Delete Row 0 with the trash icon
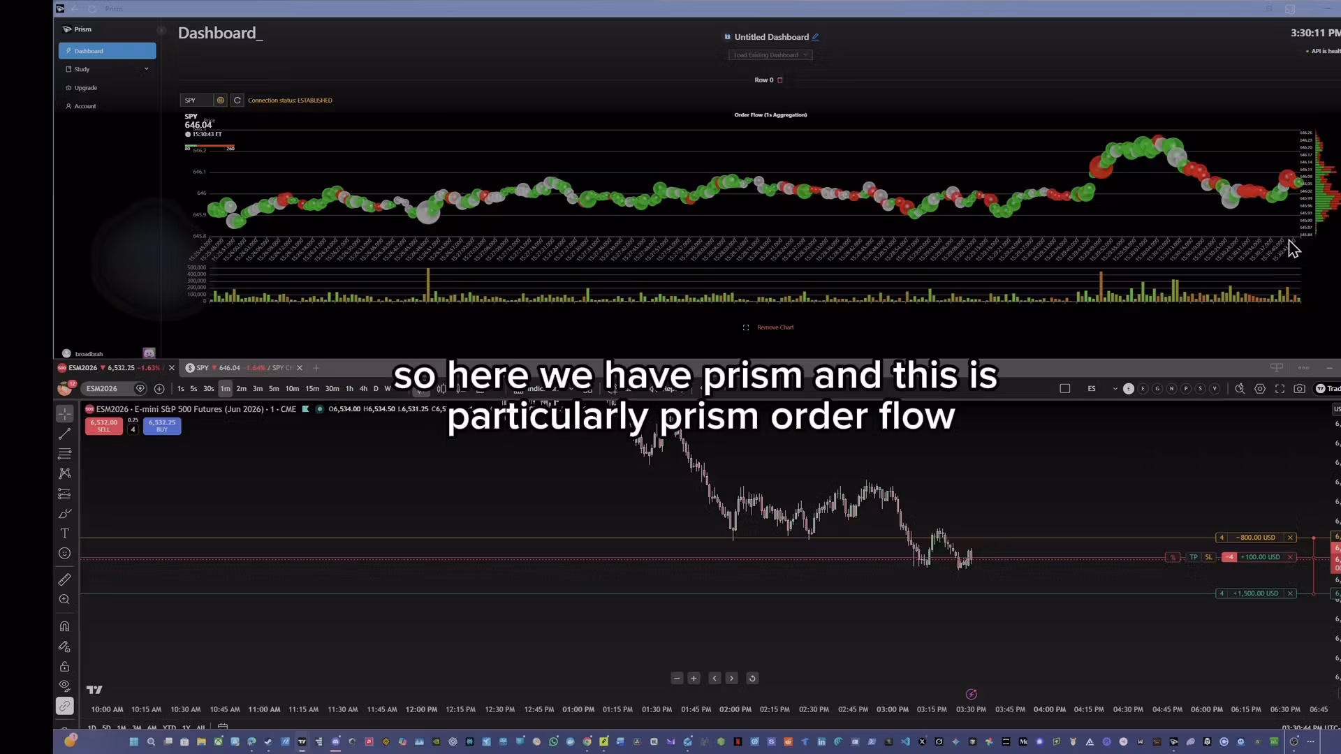This screenshot has width=1341, height=754. pyautogui.click(x=780, y=80)
